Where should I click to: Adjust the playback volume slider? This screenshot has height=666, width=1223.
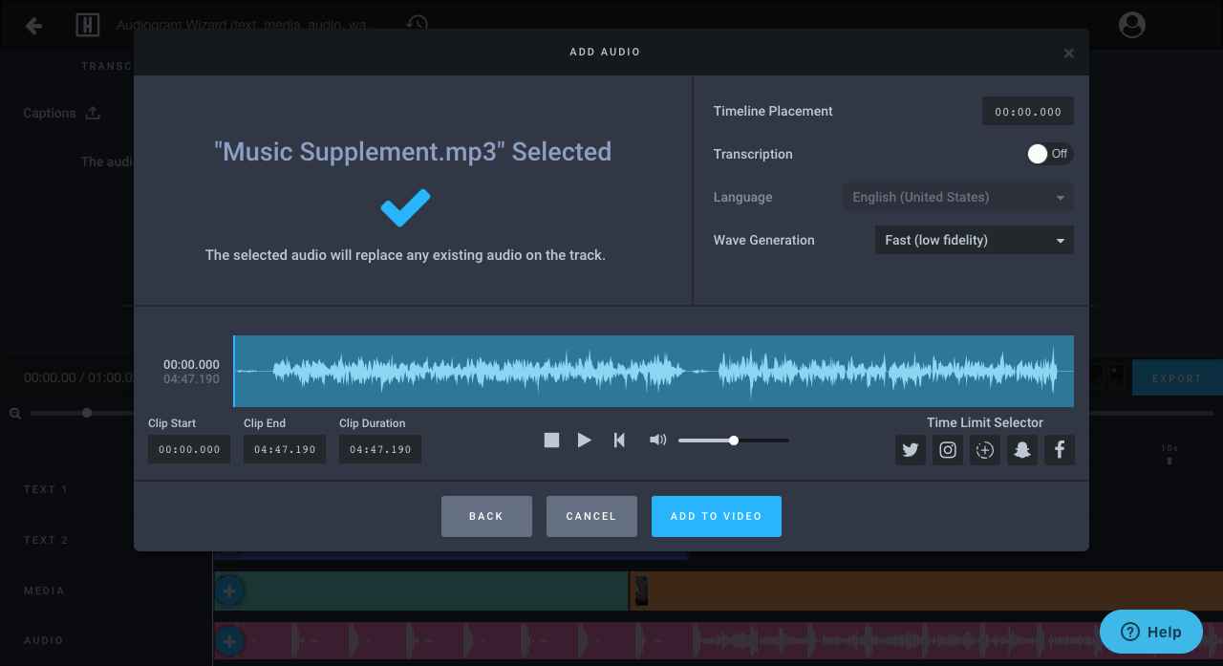point(733,440)
